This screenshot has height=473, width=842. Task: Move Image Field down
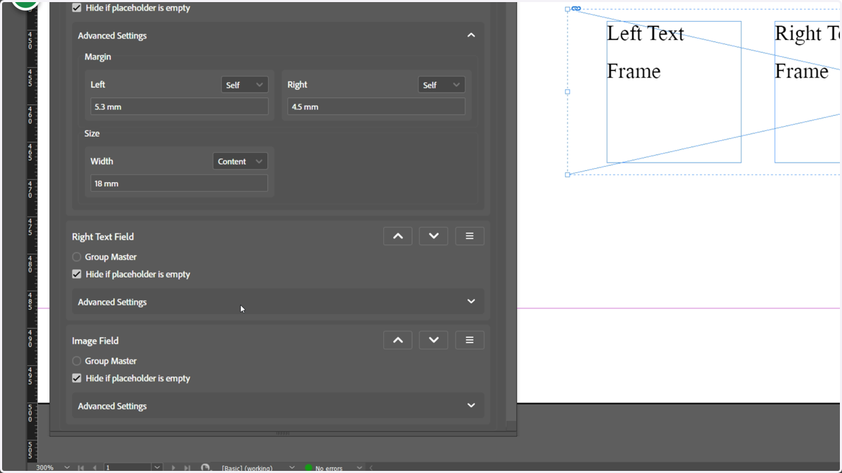point(434,340)
